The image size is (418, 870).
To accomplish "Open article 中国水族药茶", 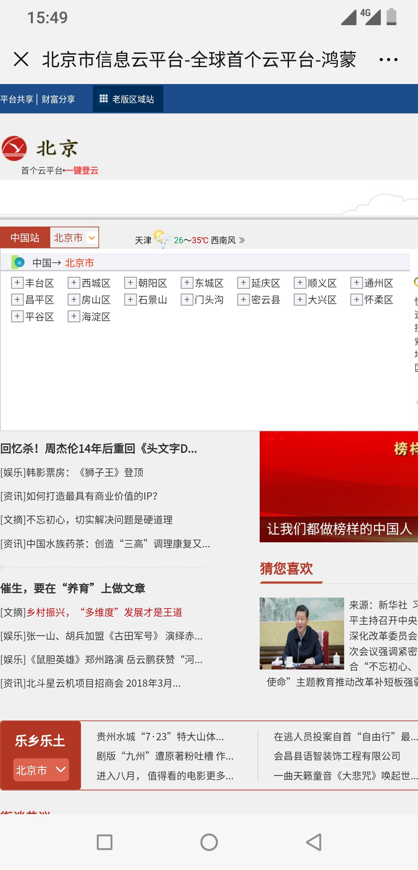I will click(105, 543).
